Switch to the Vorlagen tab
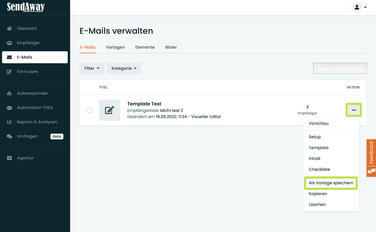The width and height of the screenshot is (376, 232). tap(115, 47)
